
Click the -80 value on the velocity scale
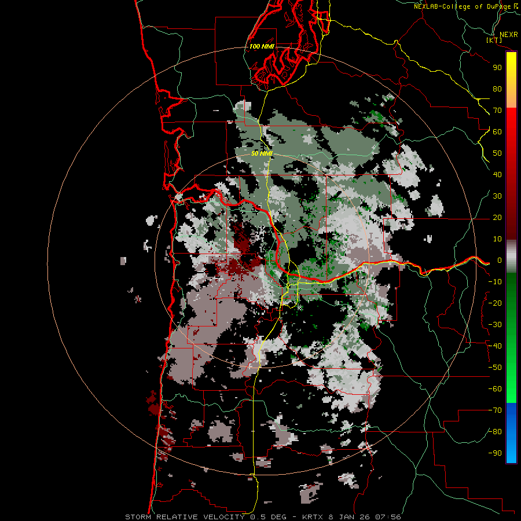(495, 432)
